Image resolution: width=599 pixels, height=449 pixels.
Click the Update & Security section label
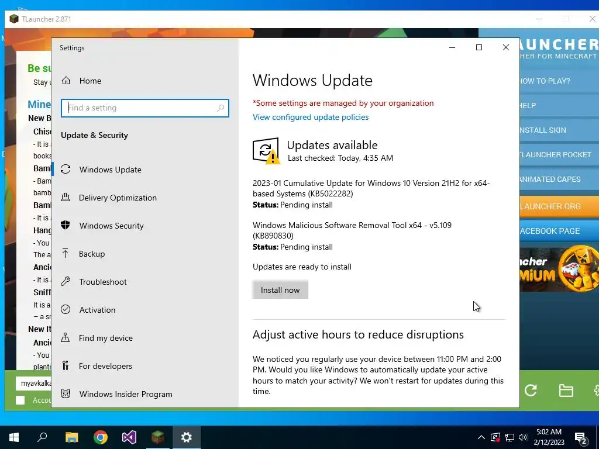click(94, 135)
